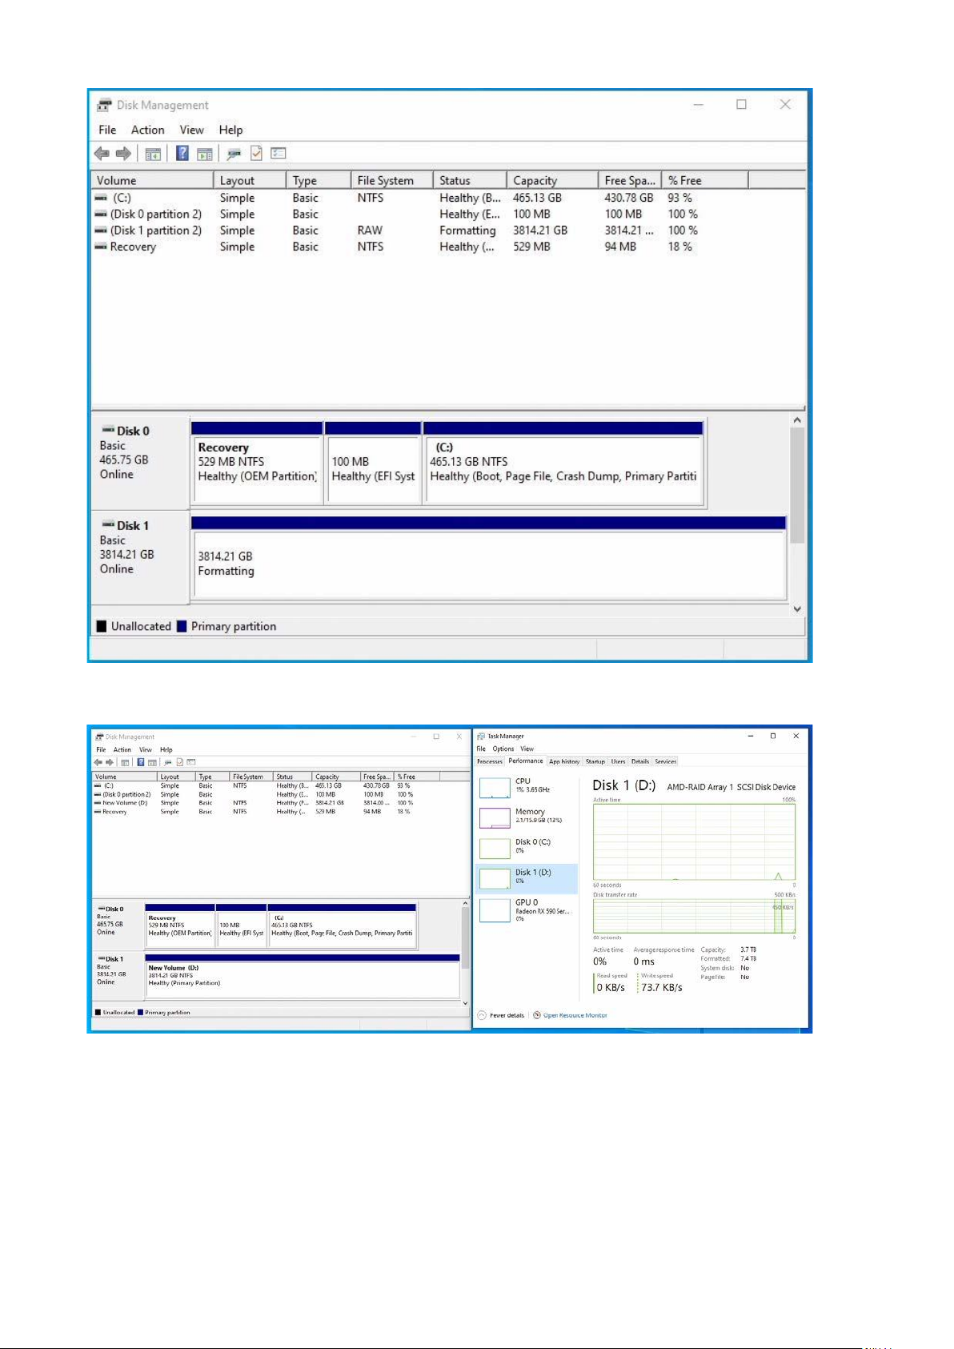Select Recovery 529 MB NTFS partition in large window
This screenshot has width=954, height=1349.
pyautogui.click(x=257, y=463)
